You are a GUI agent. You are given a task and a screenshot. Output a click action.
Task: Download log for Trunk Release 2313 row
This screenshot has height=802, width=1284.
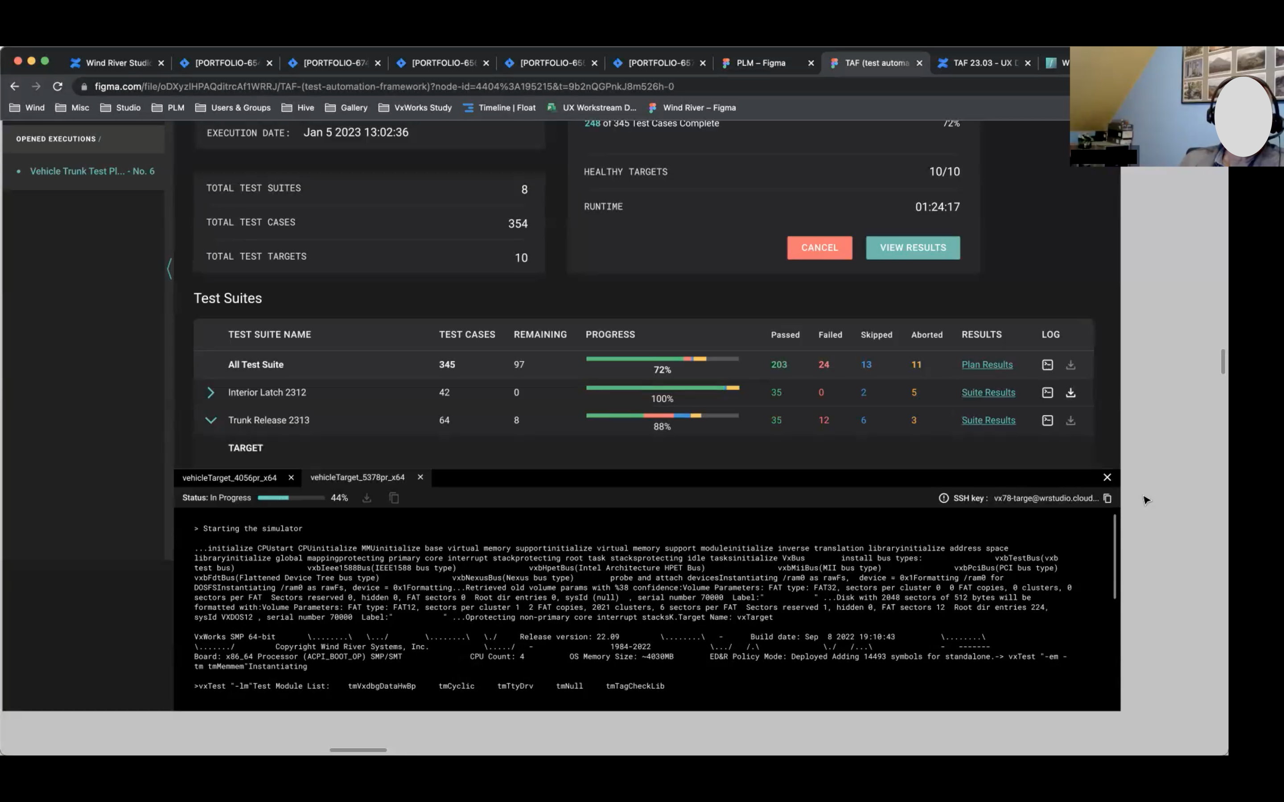(1070, 421)
